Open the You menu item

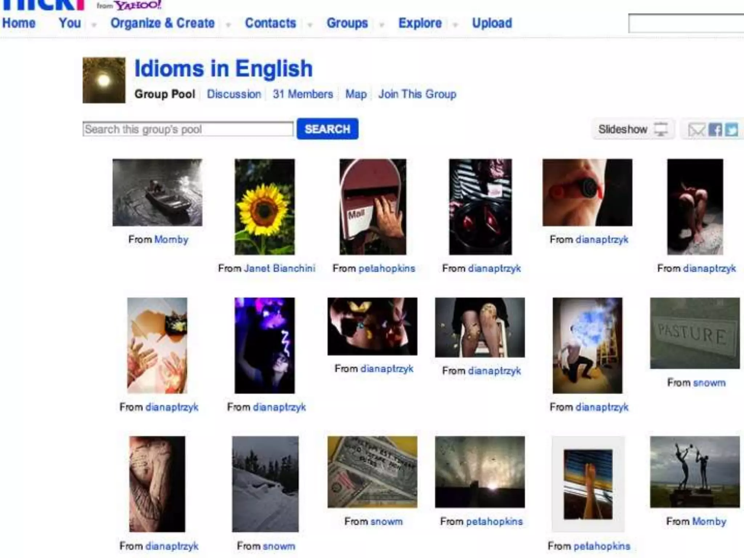point(70,23)
